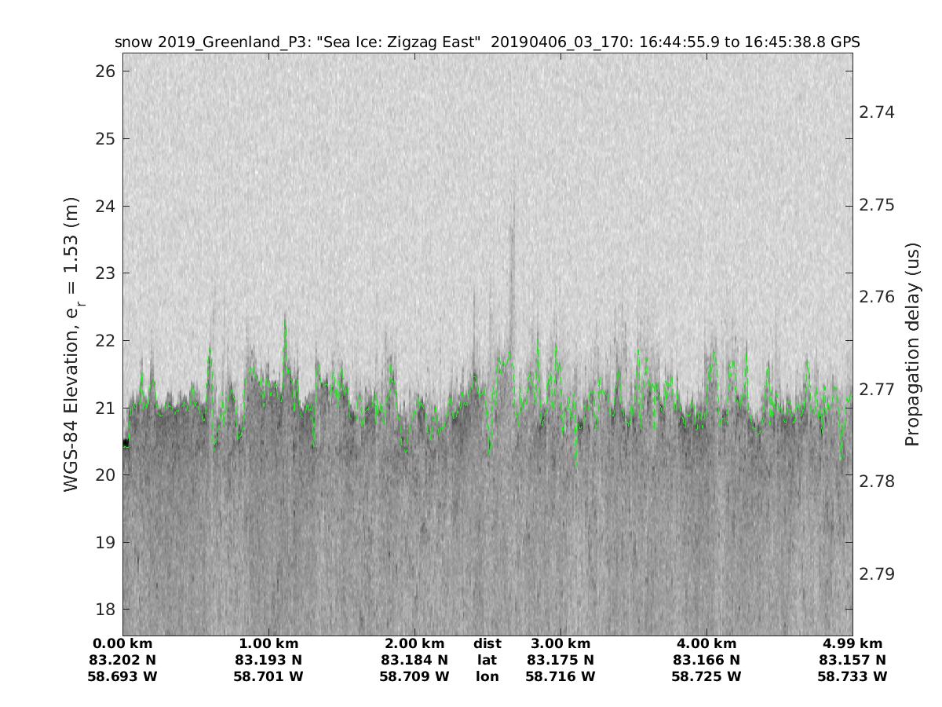Click the plot title text at top
The image size is (942, 707).
click(x=487, y=42)
